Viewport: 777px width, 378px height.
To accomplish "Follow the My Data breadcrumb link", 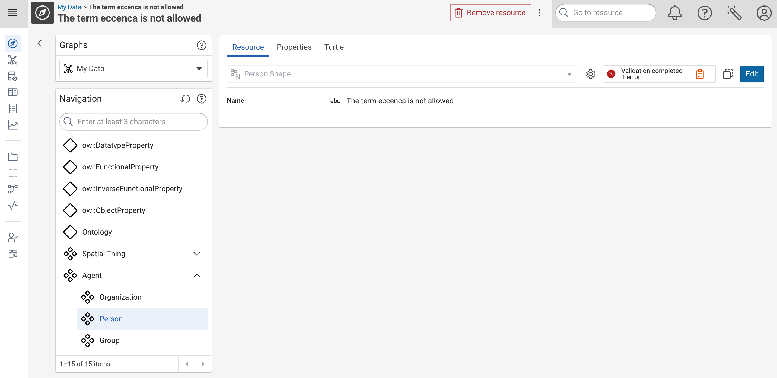I will [69, 7].
